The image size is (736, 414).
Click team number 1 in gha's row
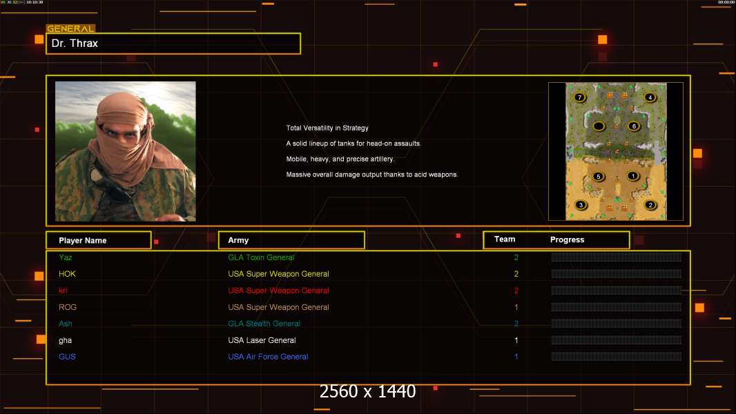(x=516, y=340)
